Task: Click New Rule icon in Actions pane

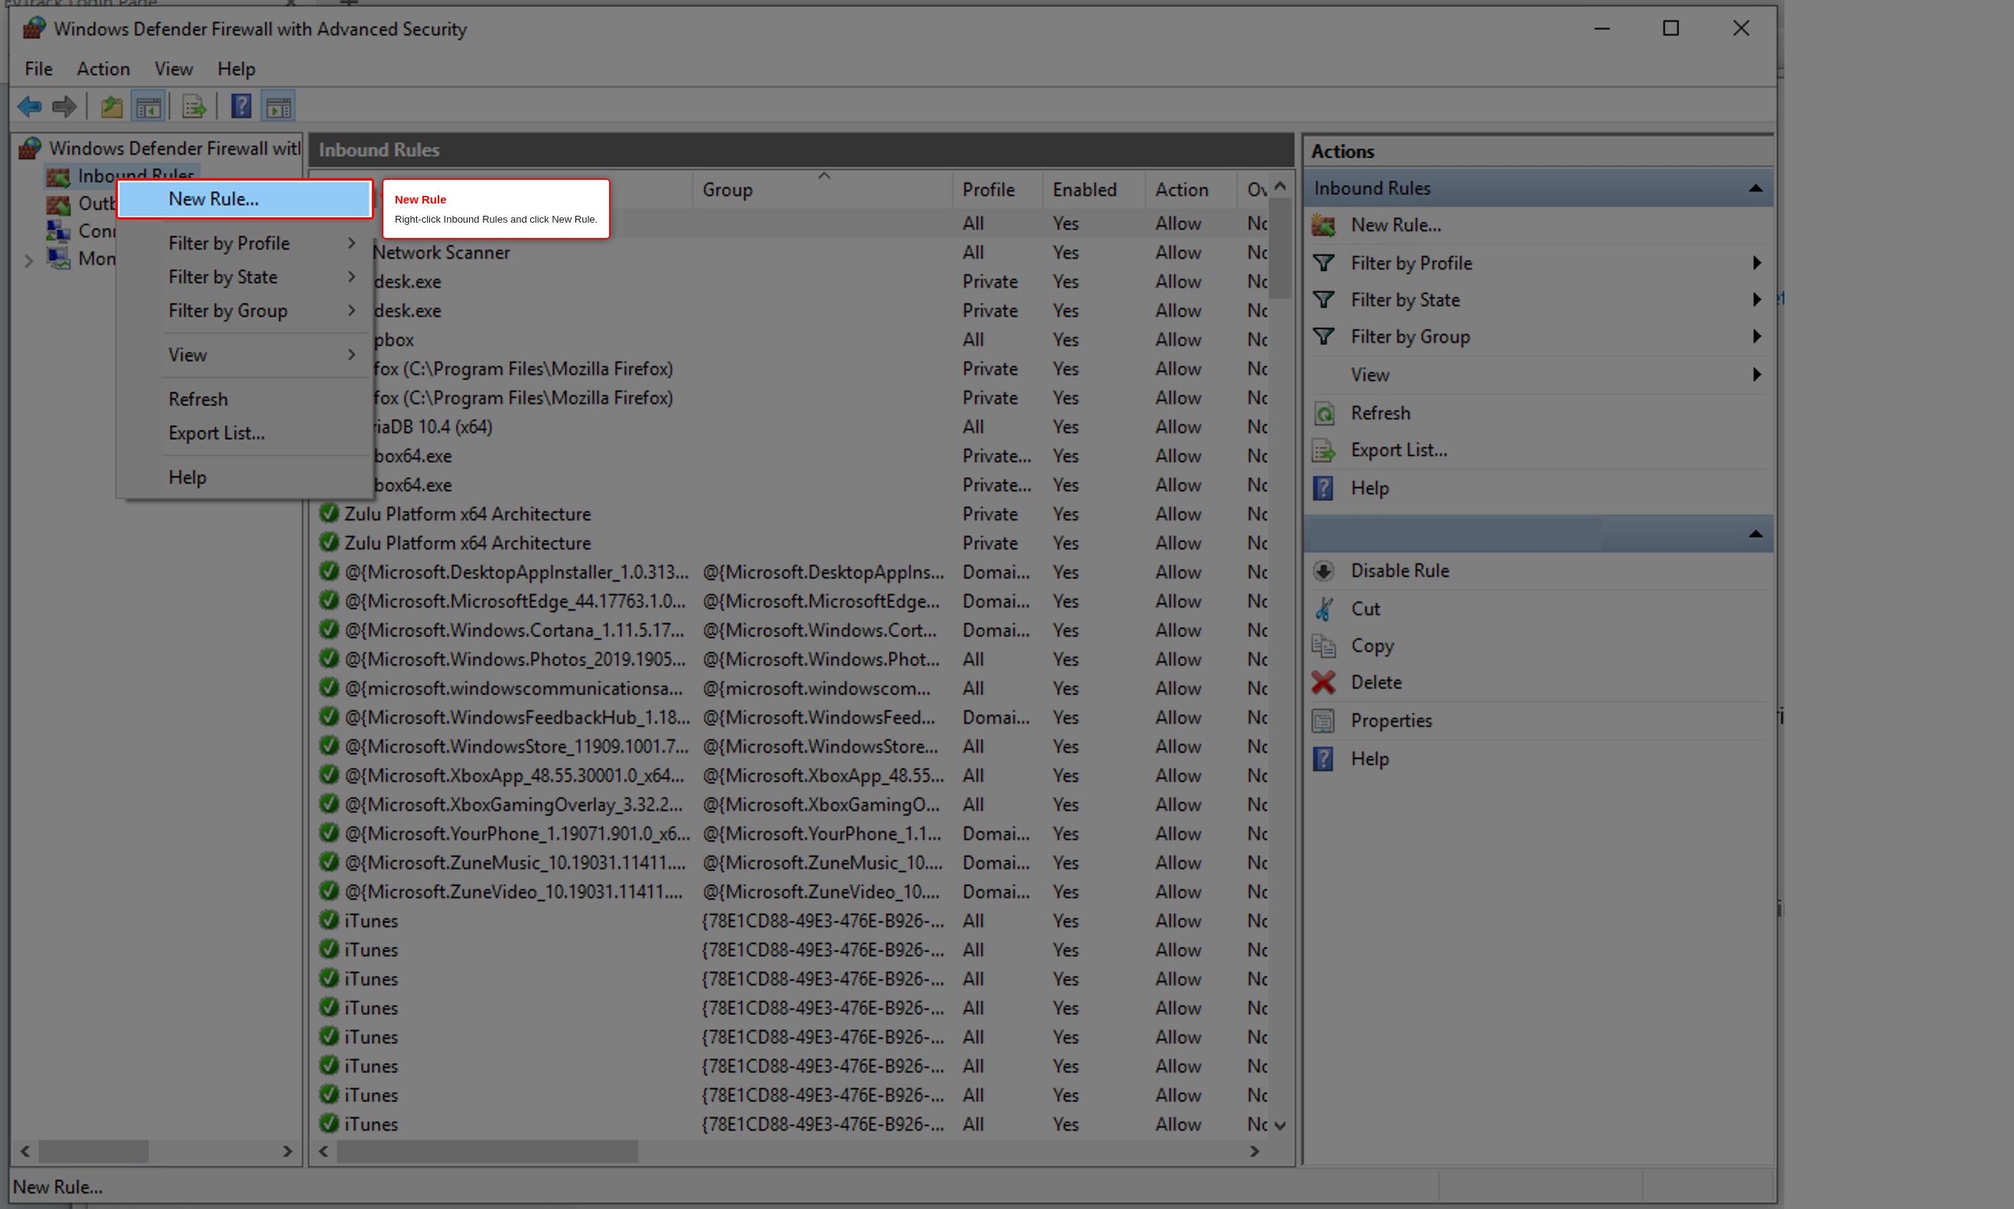Action: pos(1324,226)
